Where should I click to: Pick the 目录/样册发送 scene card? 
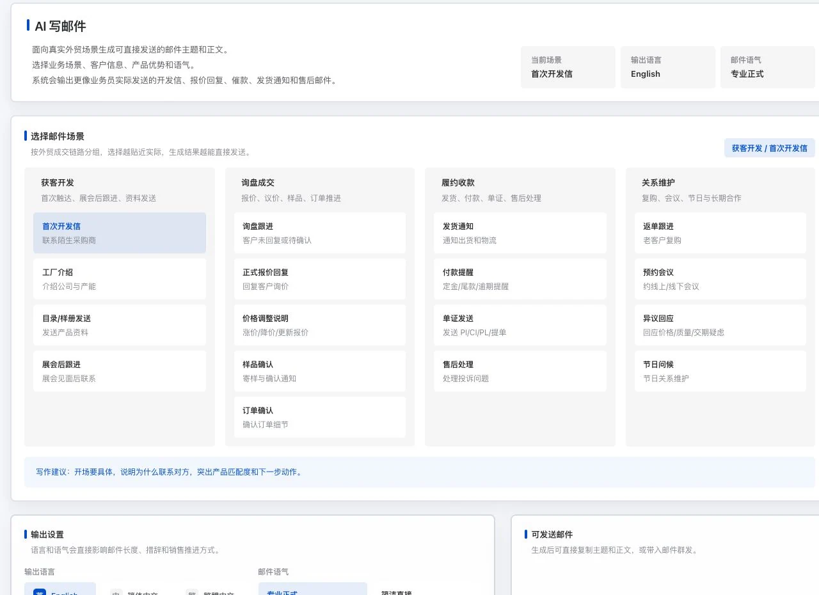click(120, 325)
